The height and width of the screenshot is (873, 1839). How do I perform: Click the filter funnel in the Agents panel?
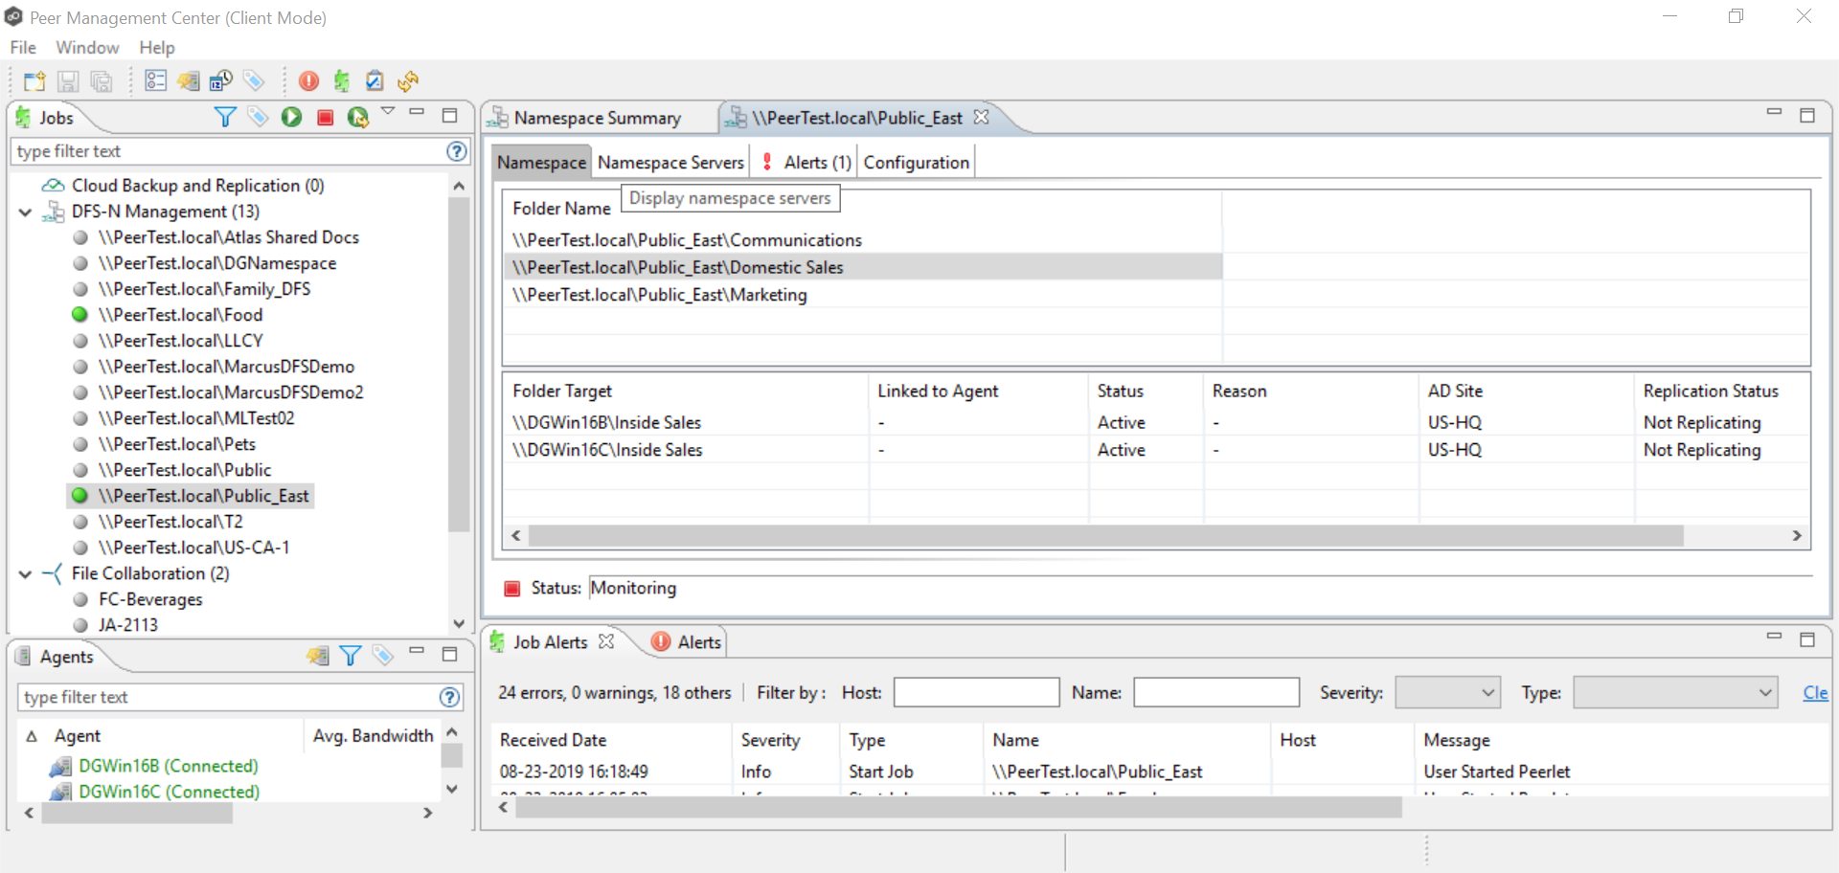[x=351, y=656]
